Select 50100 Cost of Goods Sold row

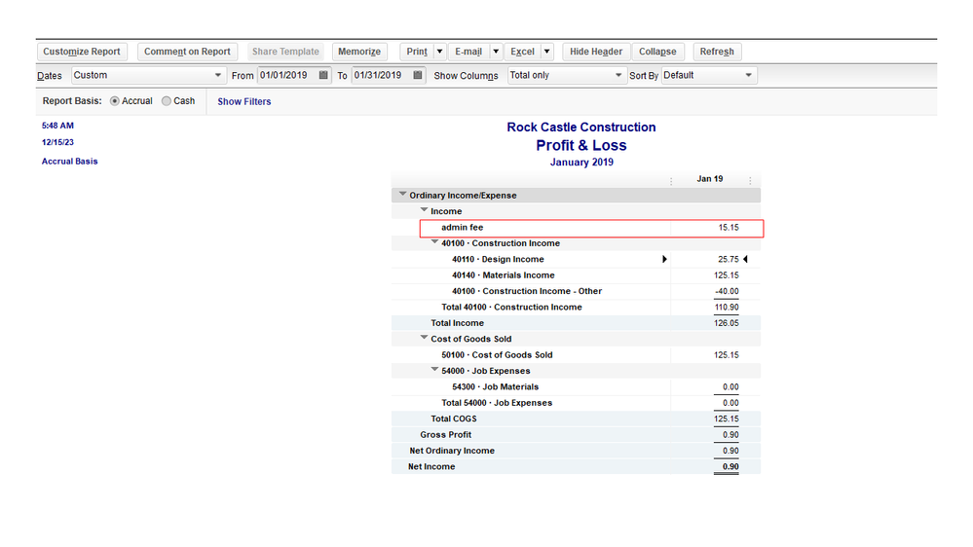(576, 355)
